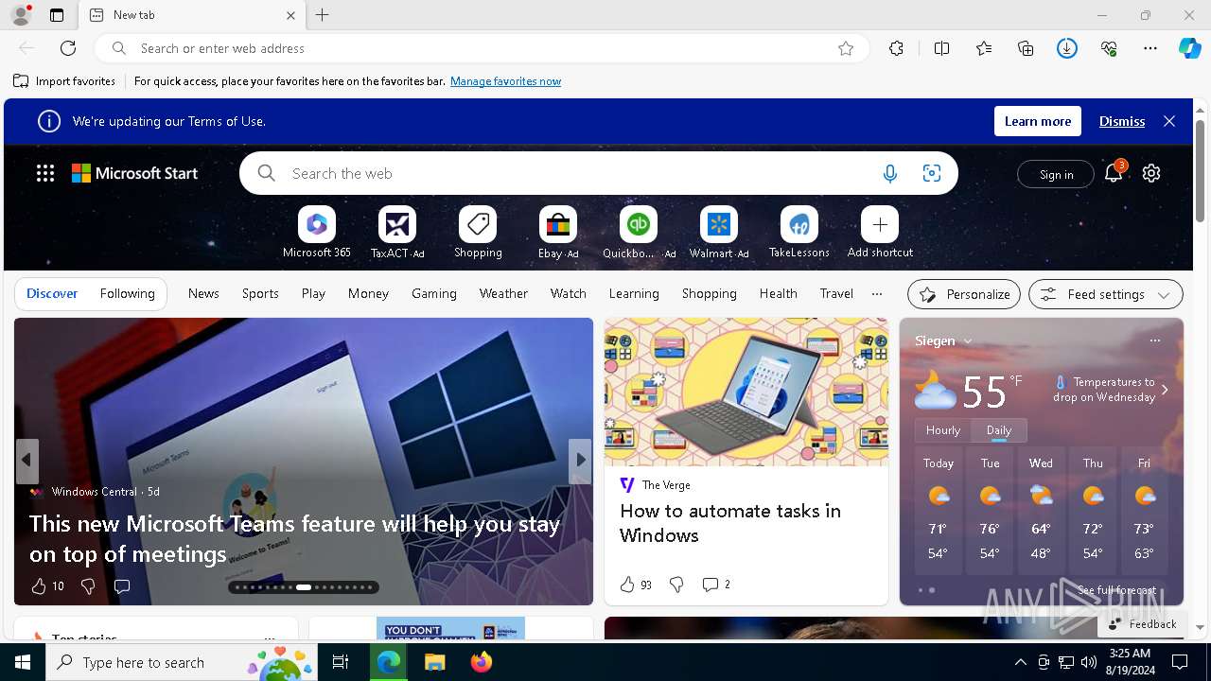Open the Sports category
This screenshot has width=1211, height=681.
(260, 293)
